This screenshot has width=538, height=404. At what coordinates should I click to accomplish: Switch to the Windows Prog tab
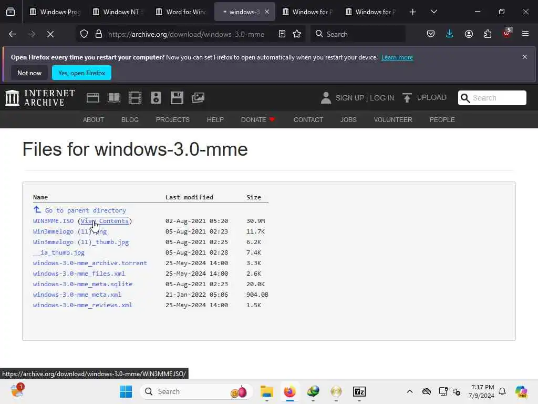pos(55,12)
